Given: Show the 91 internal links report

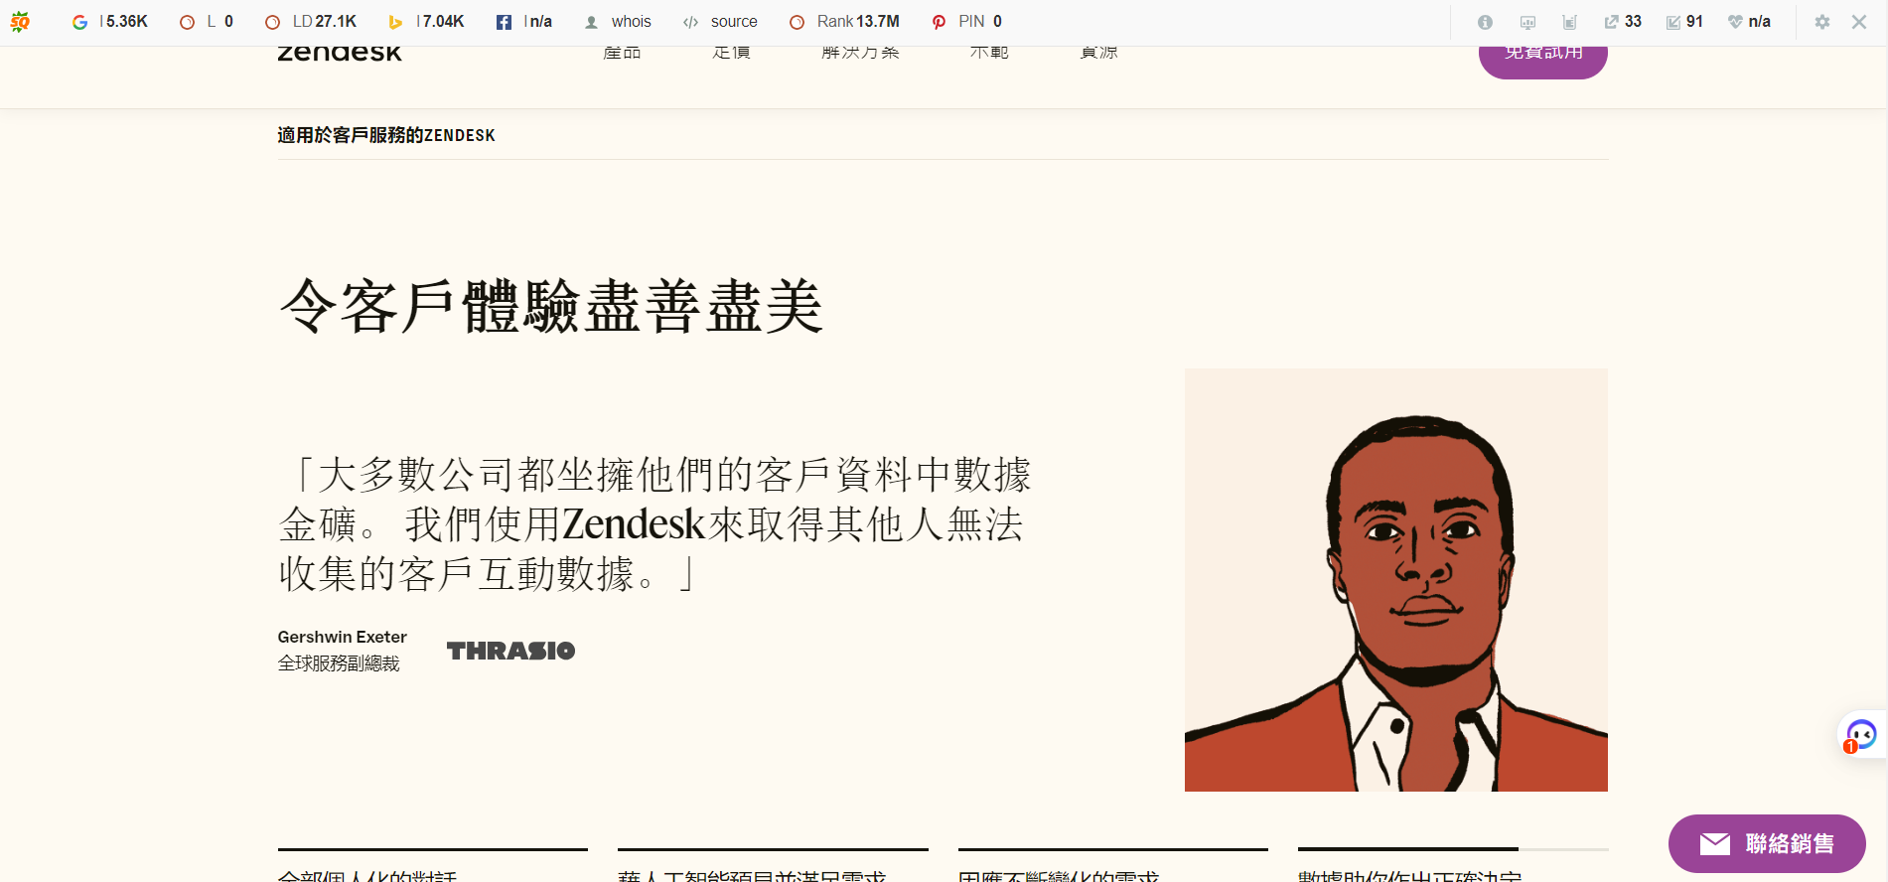Looking at the screenshot, I should click(x=1684, y=22).
